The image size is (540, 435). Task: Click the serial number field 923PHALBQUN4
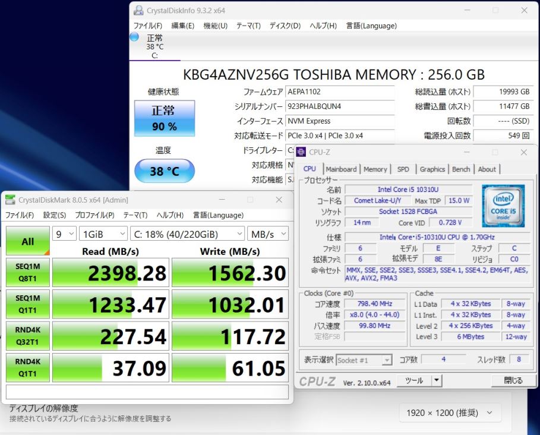[x=340, y=106]
